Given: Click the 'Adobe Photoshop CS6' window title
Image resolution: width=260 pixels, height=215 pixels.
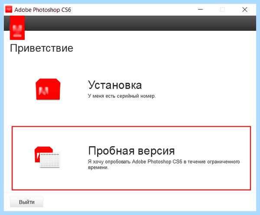Looking at the screenshot, I should pos(42,10).
